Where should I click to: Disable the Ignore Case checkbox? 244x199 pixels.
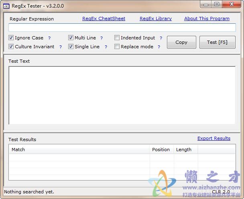(11, 38)
